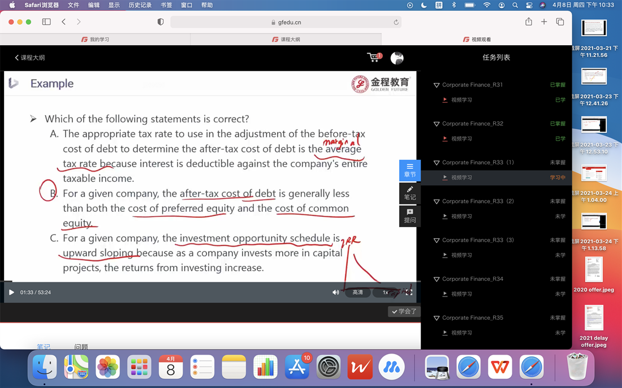
Task: Play the lecture video
Action: (x=11, y=293)
